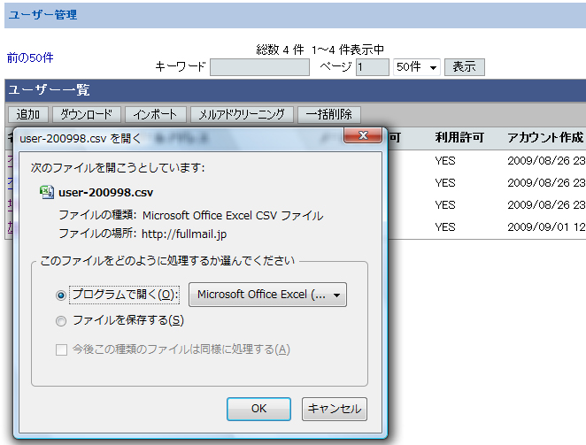Select the ファイルを保存する radio option
The height and width of the screenshot is (445, 586).
coord(61,321)
